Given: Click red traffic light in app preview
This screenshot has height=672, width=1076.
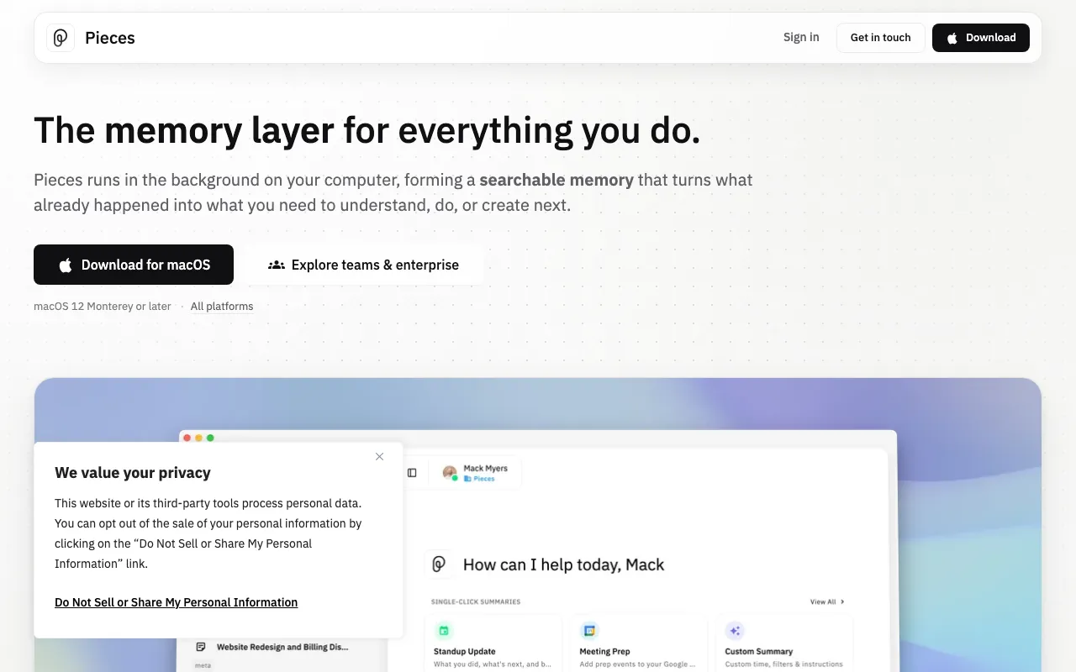Looking at the screenshot, I should tap(187, 438).
